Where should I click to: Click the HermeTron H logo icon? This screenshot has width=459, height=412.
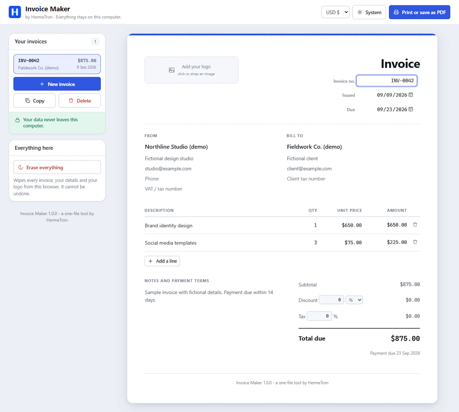click(15, 12)
